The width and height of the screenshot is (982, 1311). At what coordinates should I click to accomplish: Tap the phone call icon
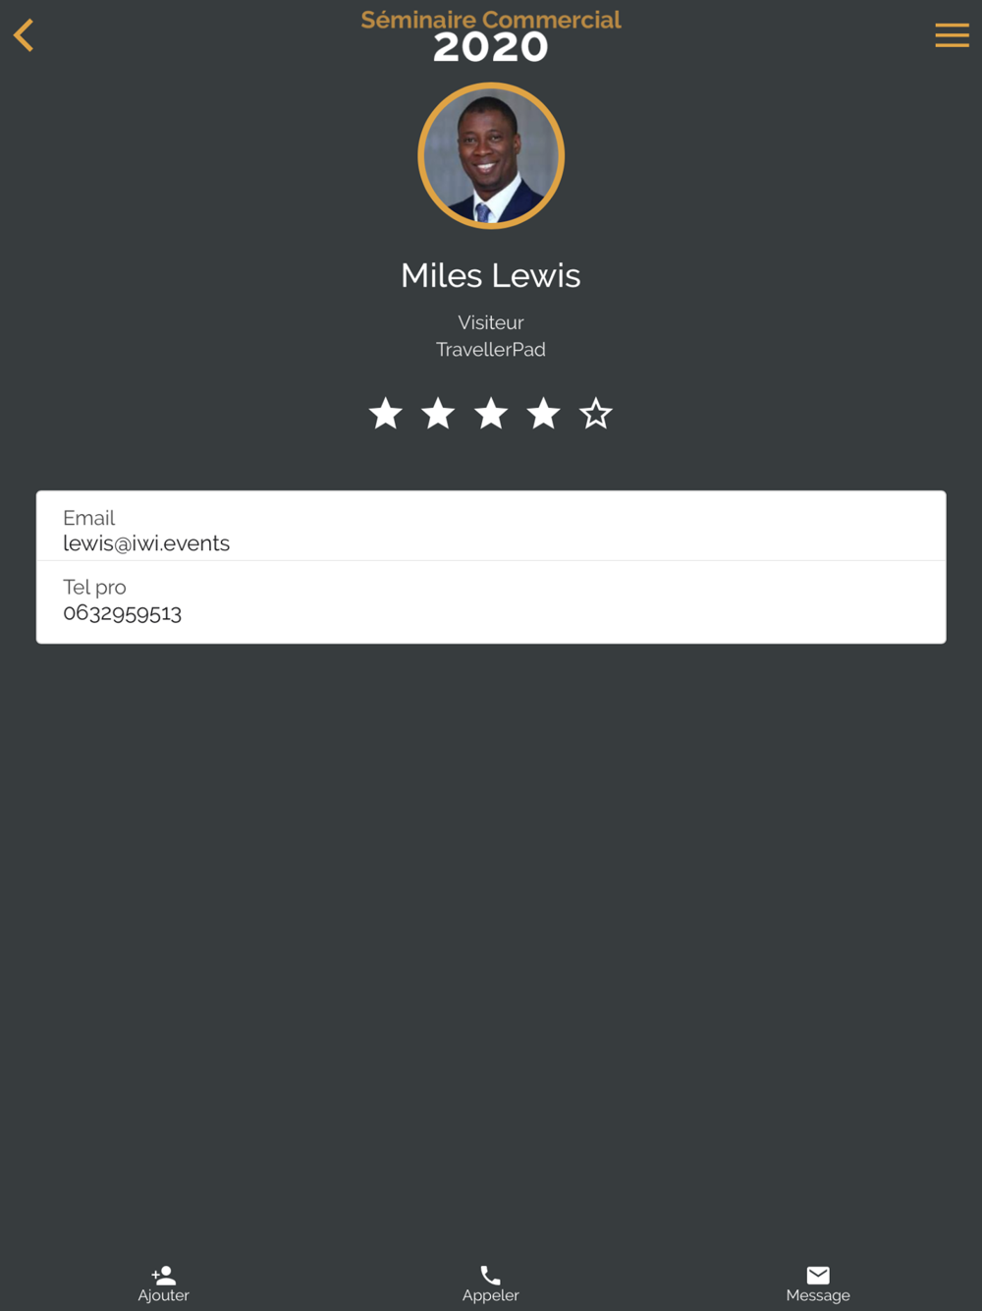click(x=490, y=1275)
